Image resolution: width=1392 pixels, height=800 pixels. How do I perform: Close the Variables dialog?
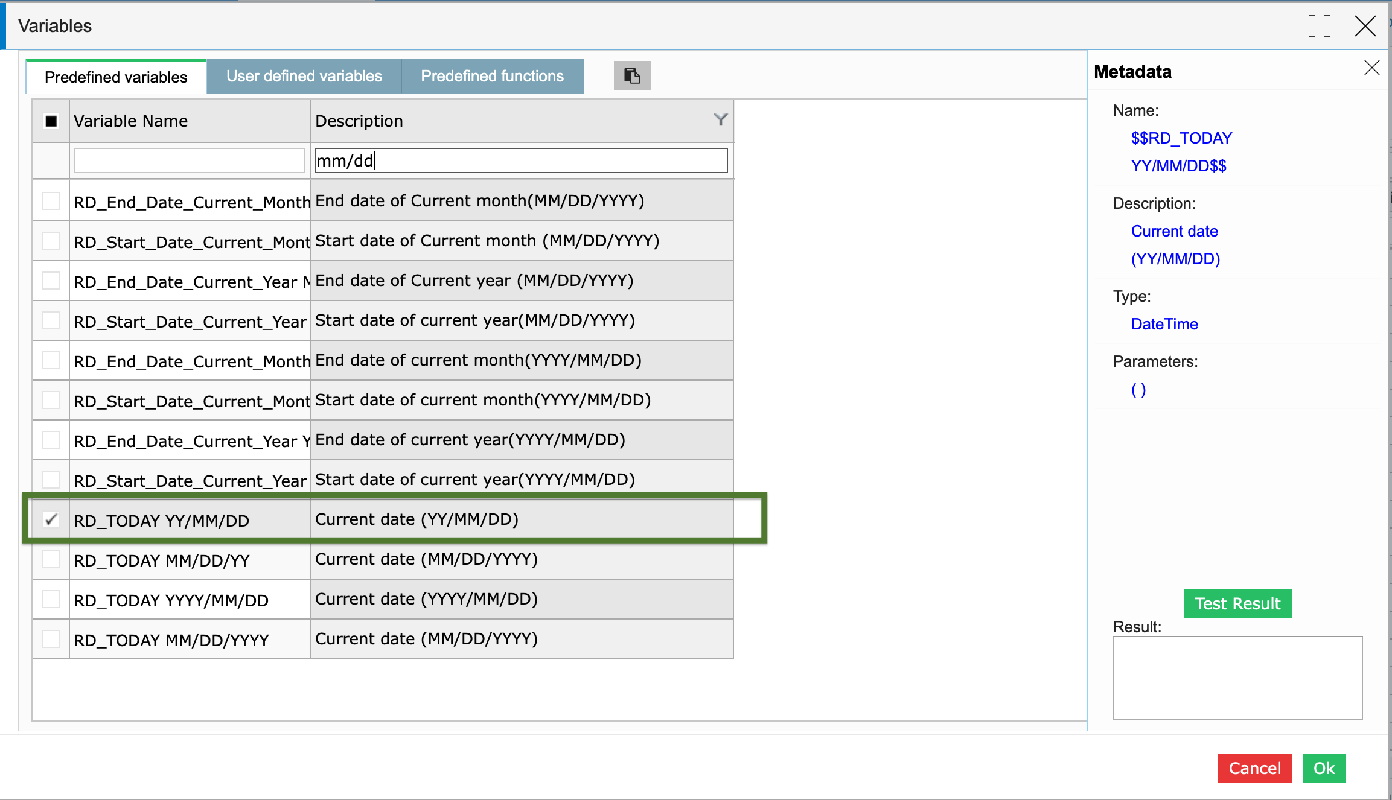(x=1365, y=26)
